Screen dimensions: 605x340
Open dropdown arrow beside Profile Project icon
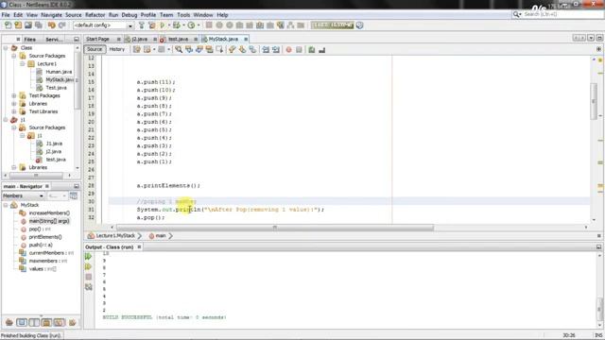pos(199,25)
